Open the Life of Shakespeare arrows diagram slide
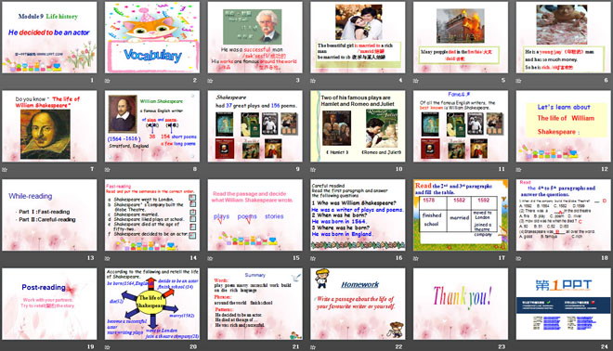Screen dimensions: 613x351 [x=152, y=304]
